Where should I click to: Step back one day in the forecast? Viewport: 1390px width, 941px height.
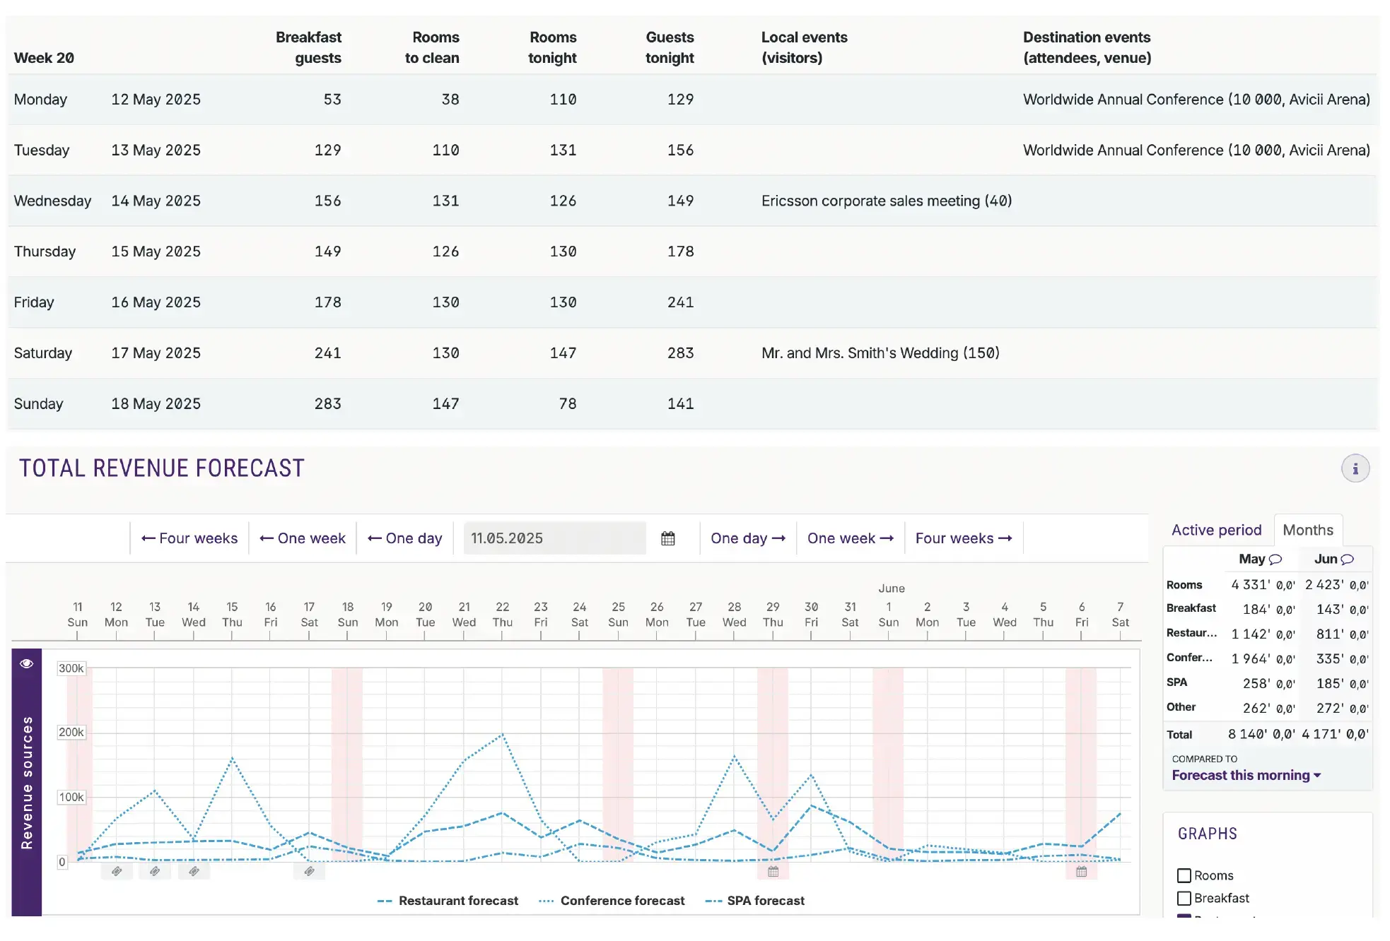pos(405,538)
